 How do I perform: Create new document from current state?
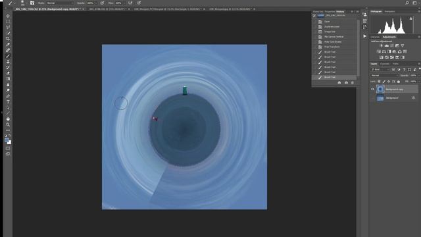click(x=339, y=83)
